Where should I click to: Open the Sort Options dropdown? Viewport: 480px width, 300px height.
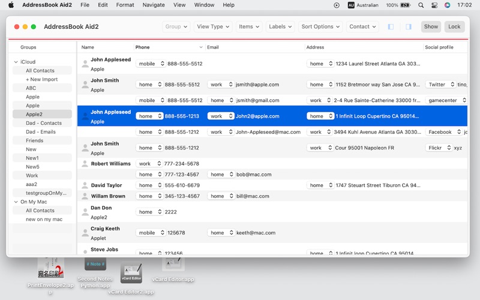coord(320,26)
